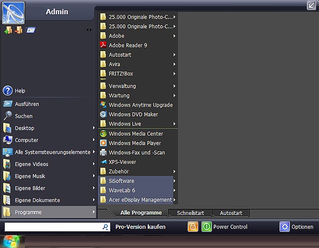Expand the Avira folder arrow

point(174,64)
